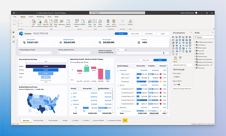The image size is (226, 136).
Task: Expand the Territories table in Fields
Action: tap(196, 68)
